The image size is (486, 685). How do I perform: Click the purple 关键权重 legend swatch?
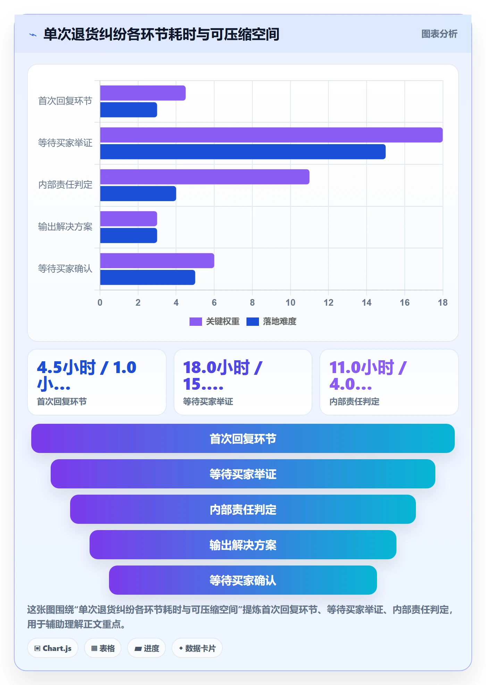coord(195,322)
